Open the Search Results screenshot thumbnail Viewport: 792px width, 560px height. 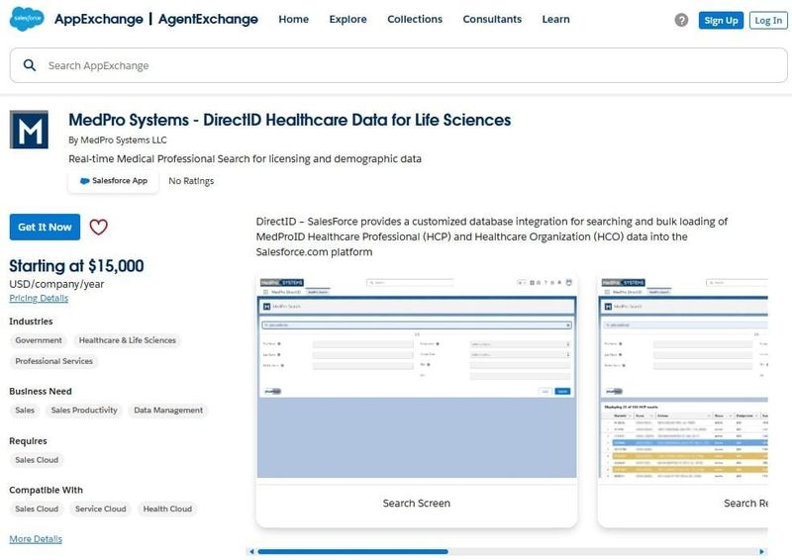pyautogui.click(x=683, y=377)
